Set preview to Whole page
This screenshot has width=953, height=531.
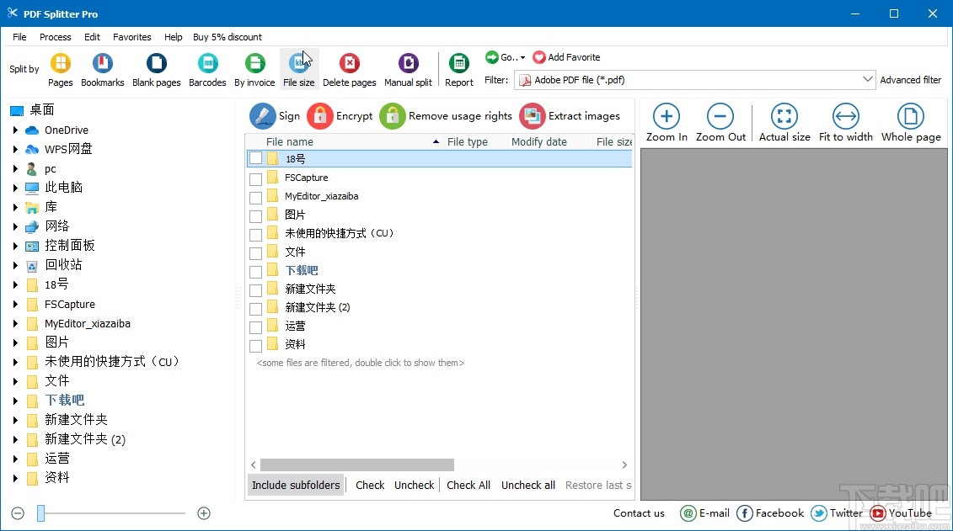pyautogui.click(x=911, y=123)
